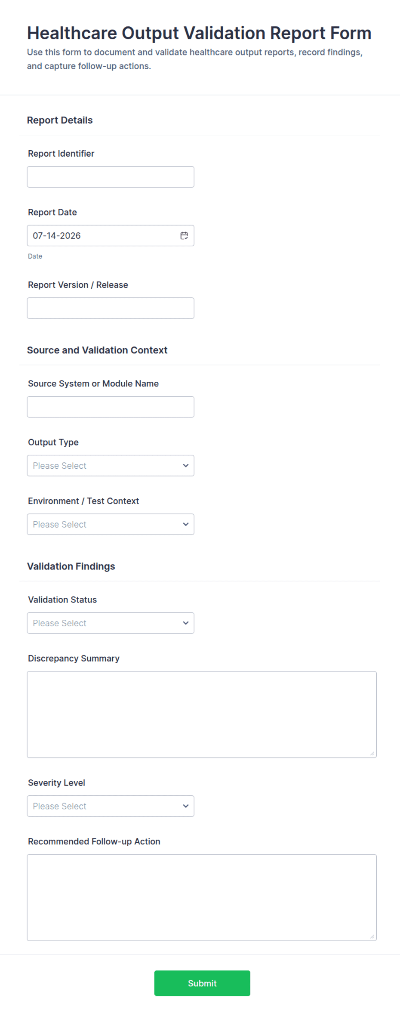Open the Output Type dropdown

pyautogui.click(x=111, y=466)
